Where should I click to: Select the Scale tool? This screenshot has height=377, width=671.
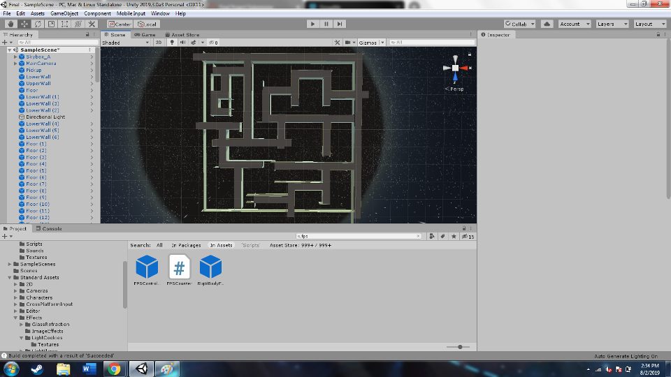[51, 24]
